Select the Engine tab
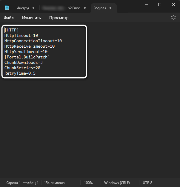 point(100,8)
